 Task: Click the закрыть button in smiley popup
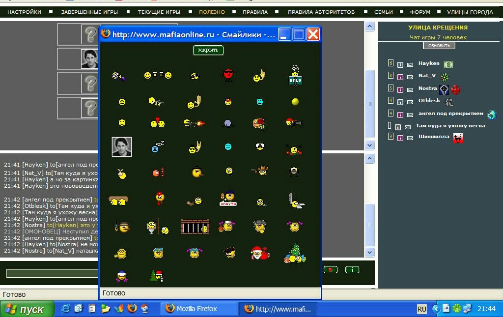[208, 50]
